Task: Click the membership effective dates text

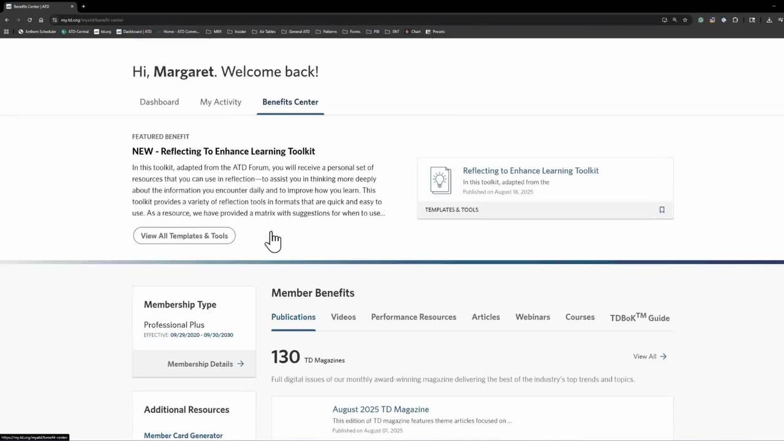Action: click(x=189, y=335)
